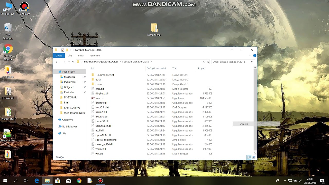329x185 pixels.
Task: Go up one folder level arrow
Action: (73, 62)
